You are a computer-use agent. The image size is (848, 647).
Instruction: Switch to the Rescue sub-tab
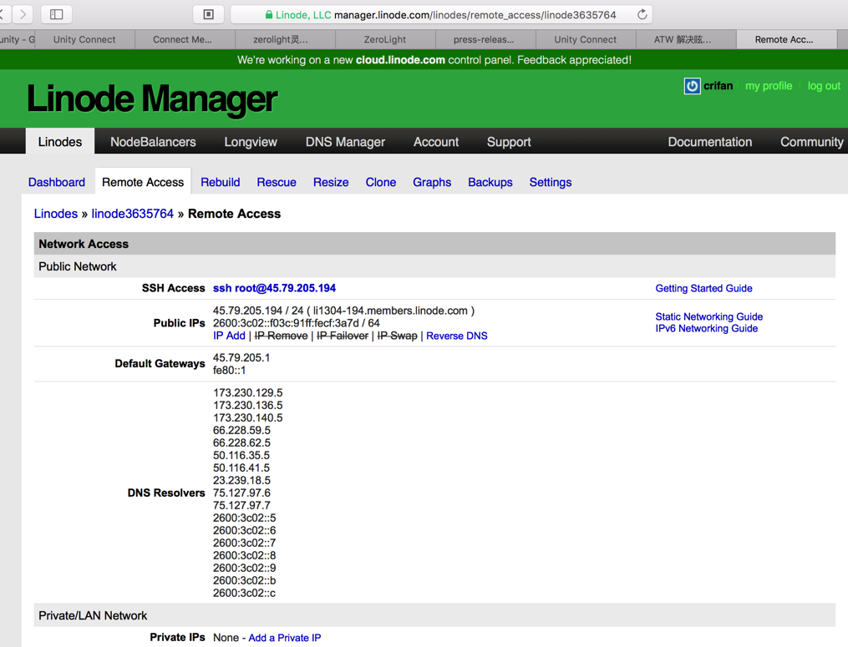click(x=277, y=182)
